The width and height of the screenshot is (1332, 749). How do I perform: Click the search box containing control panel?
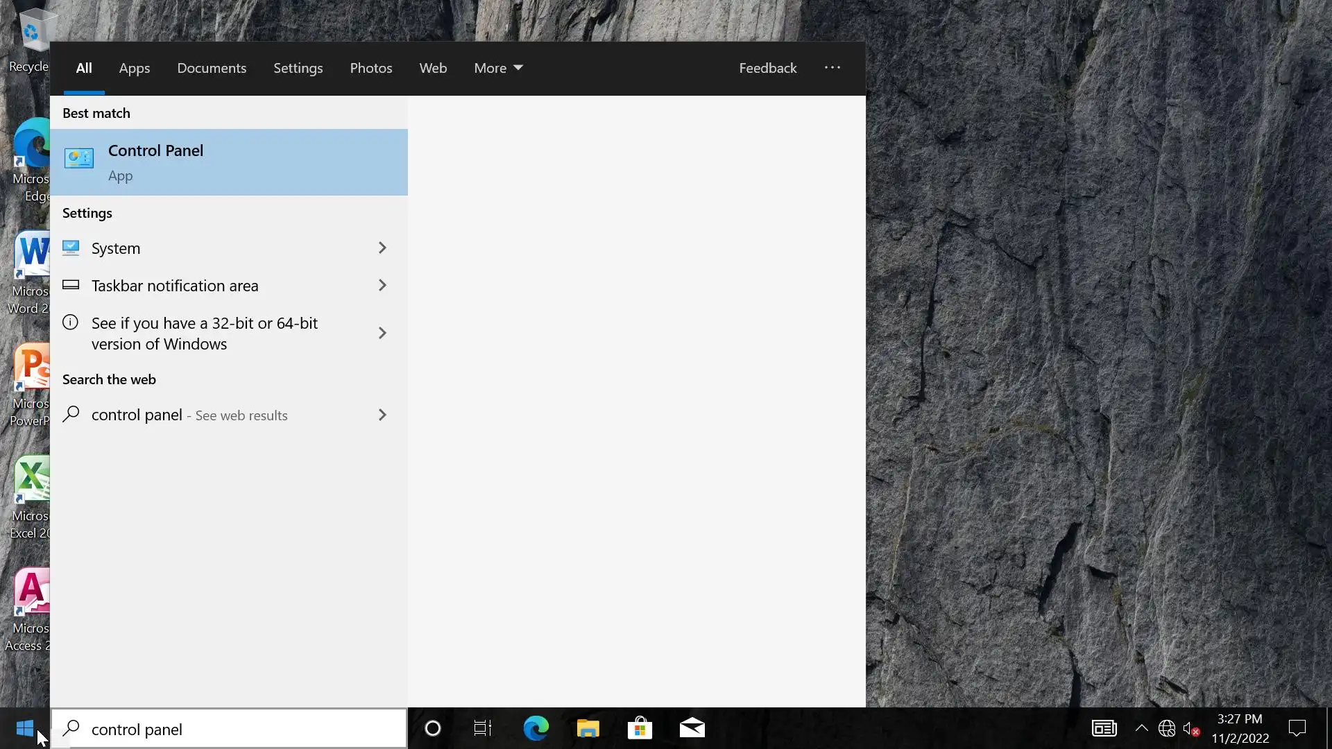click(236, 730)
